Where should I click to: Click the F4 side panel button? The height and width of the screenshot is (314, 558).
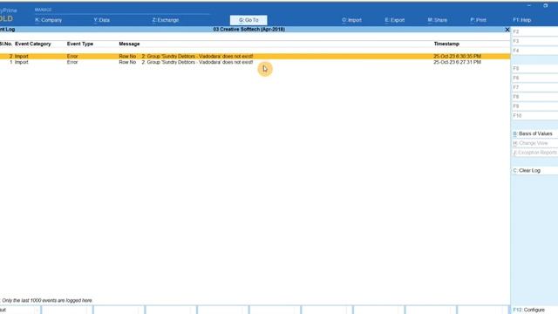[x=534, y=51]
